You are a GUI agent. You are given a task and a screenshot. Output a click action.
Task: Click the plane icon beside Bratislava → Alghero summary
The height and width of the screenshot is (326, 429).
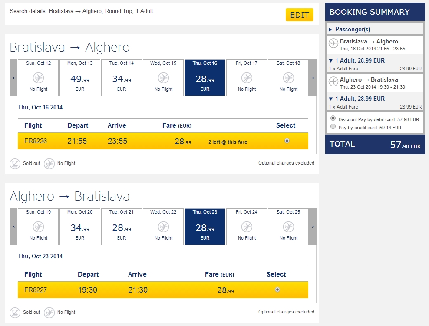tap(333, 43)
